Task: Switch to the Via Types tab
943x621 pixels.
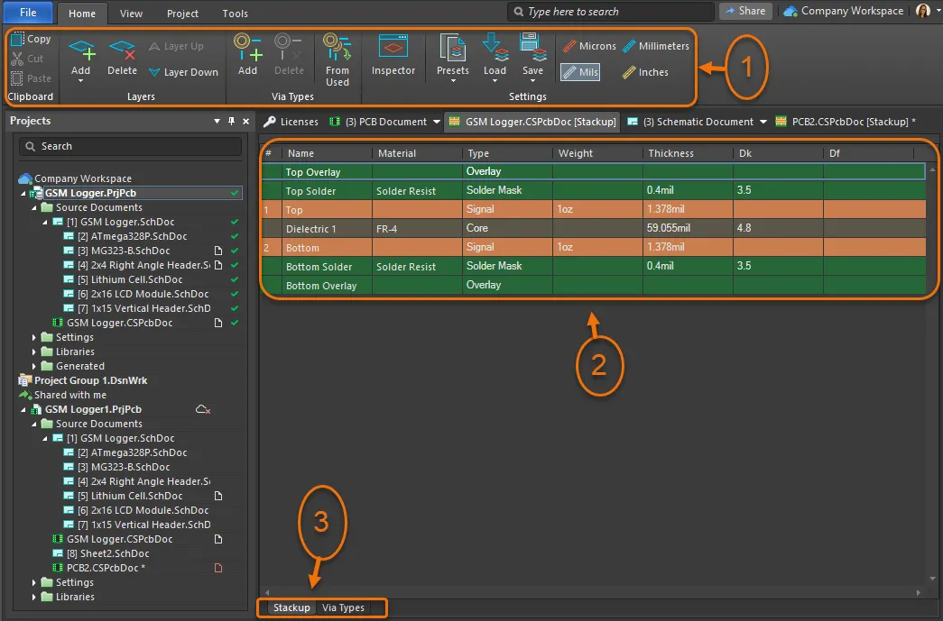Action: point(343,607)
